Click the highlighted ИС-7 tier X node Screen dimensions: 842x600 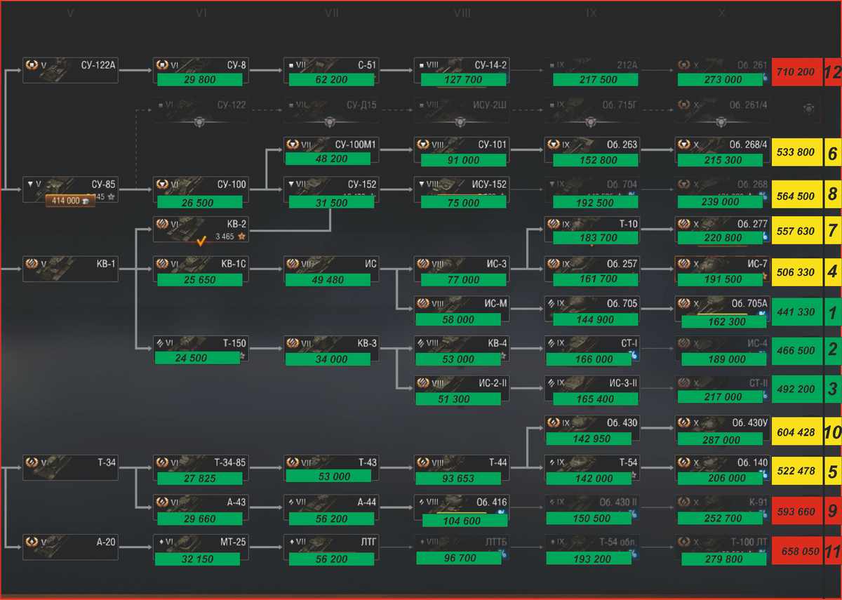[723, 269]
